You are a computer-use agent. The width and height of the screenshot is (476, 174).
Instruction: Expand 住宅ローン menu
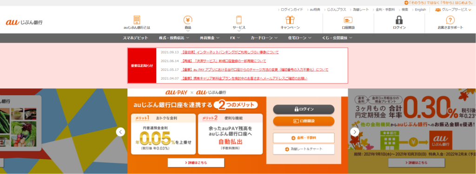coord(300,38)
